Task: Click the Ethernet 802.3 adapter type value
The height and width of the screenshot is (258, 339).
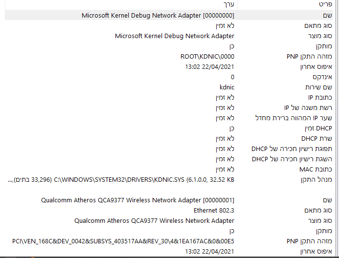Action: click(x=214, y=210)
